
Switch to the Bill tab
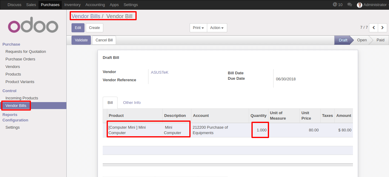coord(110,103)
